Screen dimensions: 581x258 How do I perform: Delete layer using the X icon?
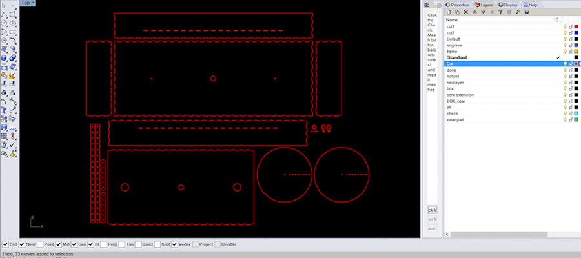click(x=466, y=12)
